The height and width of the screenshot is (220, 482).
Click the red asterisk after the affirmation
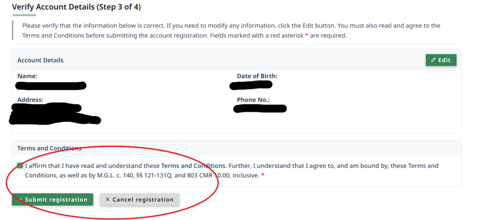click(263, 176)
